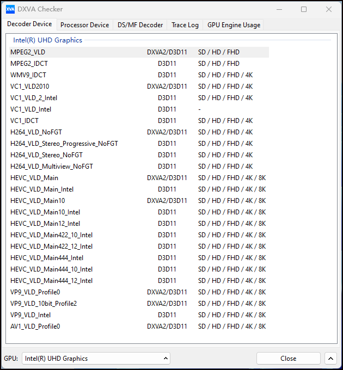Choose the HEVC_VLD_Main444_12_Intel row

(x=139, y=281)
